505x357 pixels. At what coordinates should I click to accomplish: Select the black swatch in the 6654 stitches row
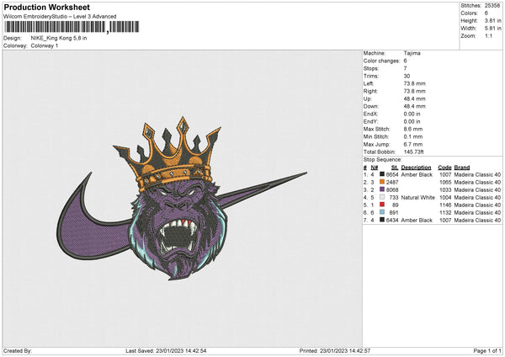pos(382,174)
